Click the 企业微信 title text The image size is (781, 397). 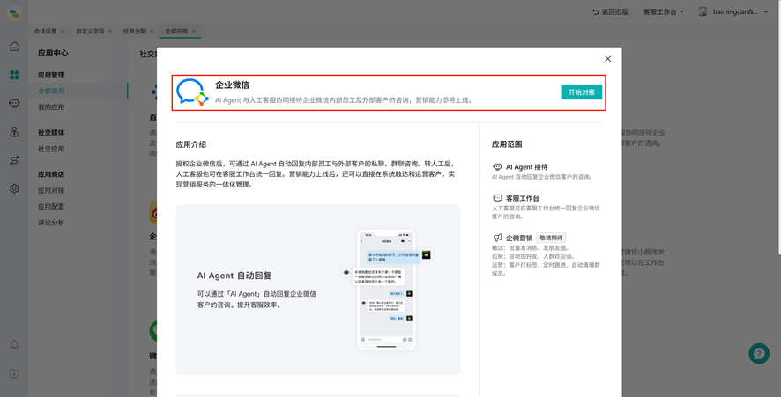(232, 85)
